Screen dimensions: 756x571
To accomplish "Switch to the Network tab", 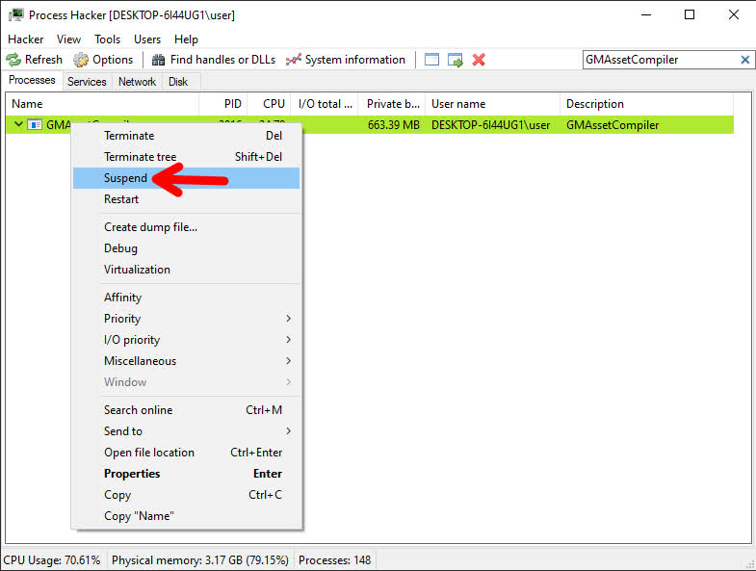I will click(137, 82).
